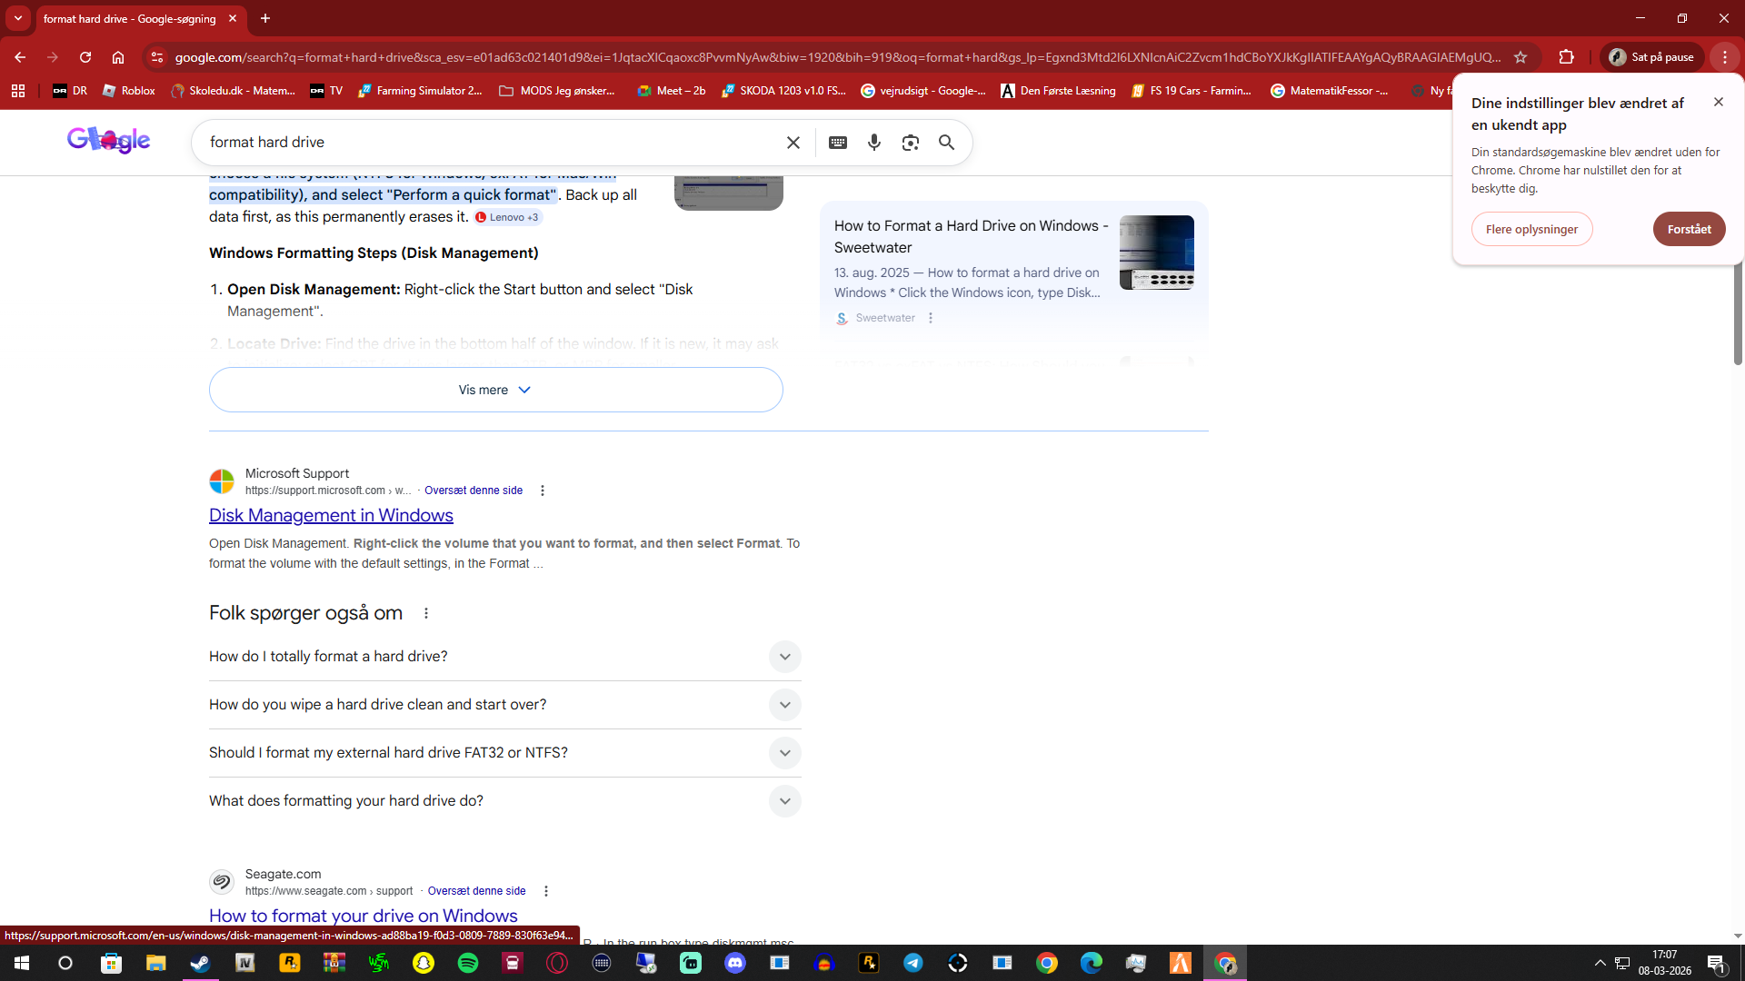Click the voice search microphone icon
Screen dimensions: 1745x981
873,143
